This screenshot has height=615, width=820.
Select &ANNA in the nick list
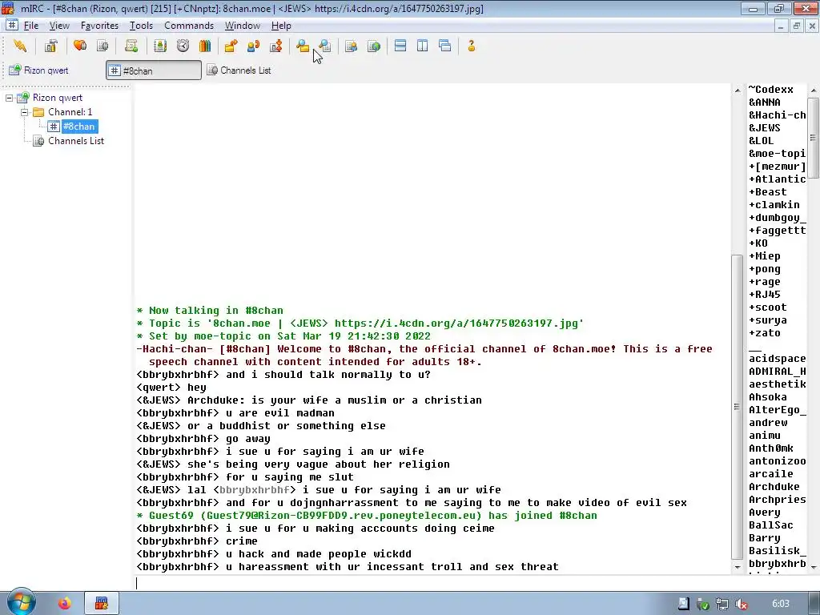tap(765, 102)
